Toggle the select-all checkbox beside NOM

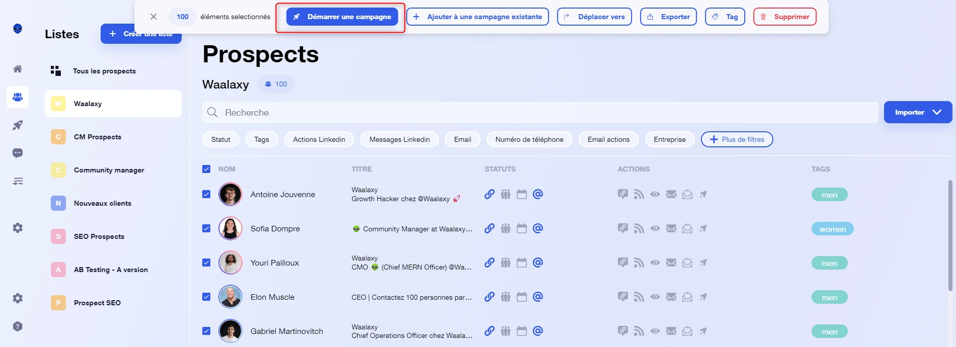pos(206,169)
